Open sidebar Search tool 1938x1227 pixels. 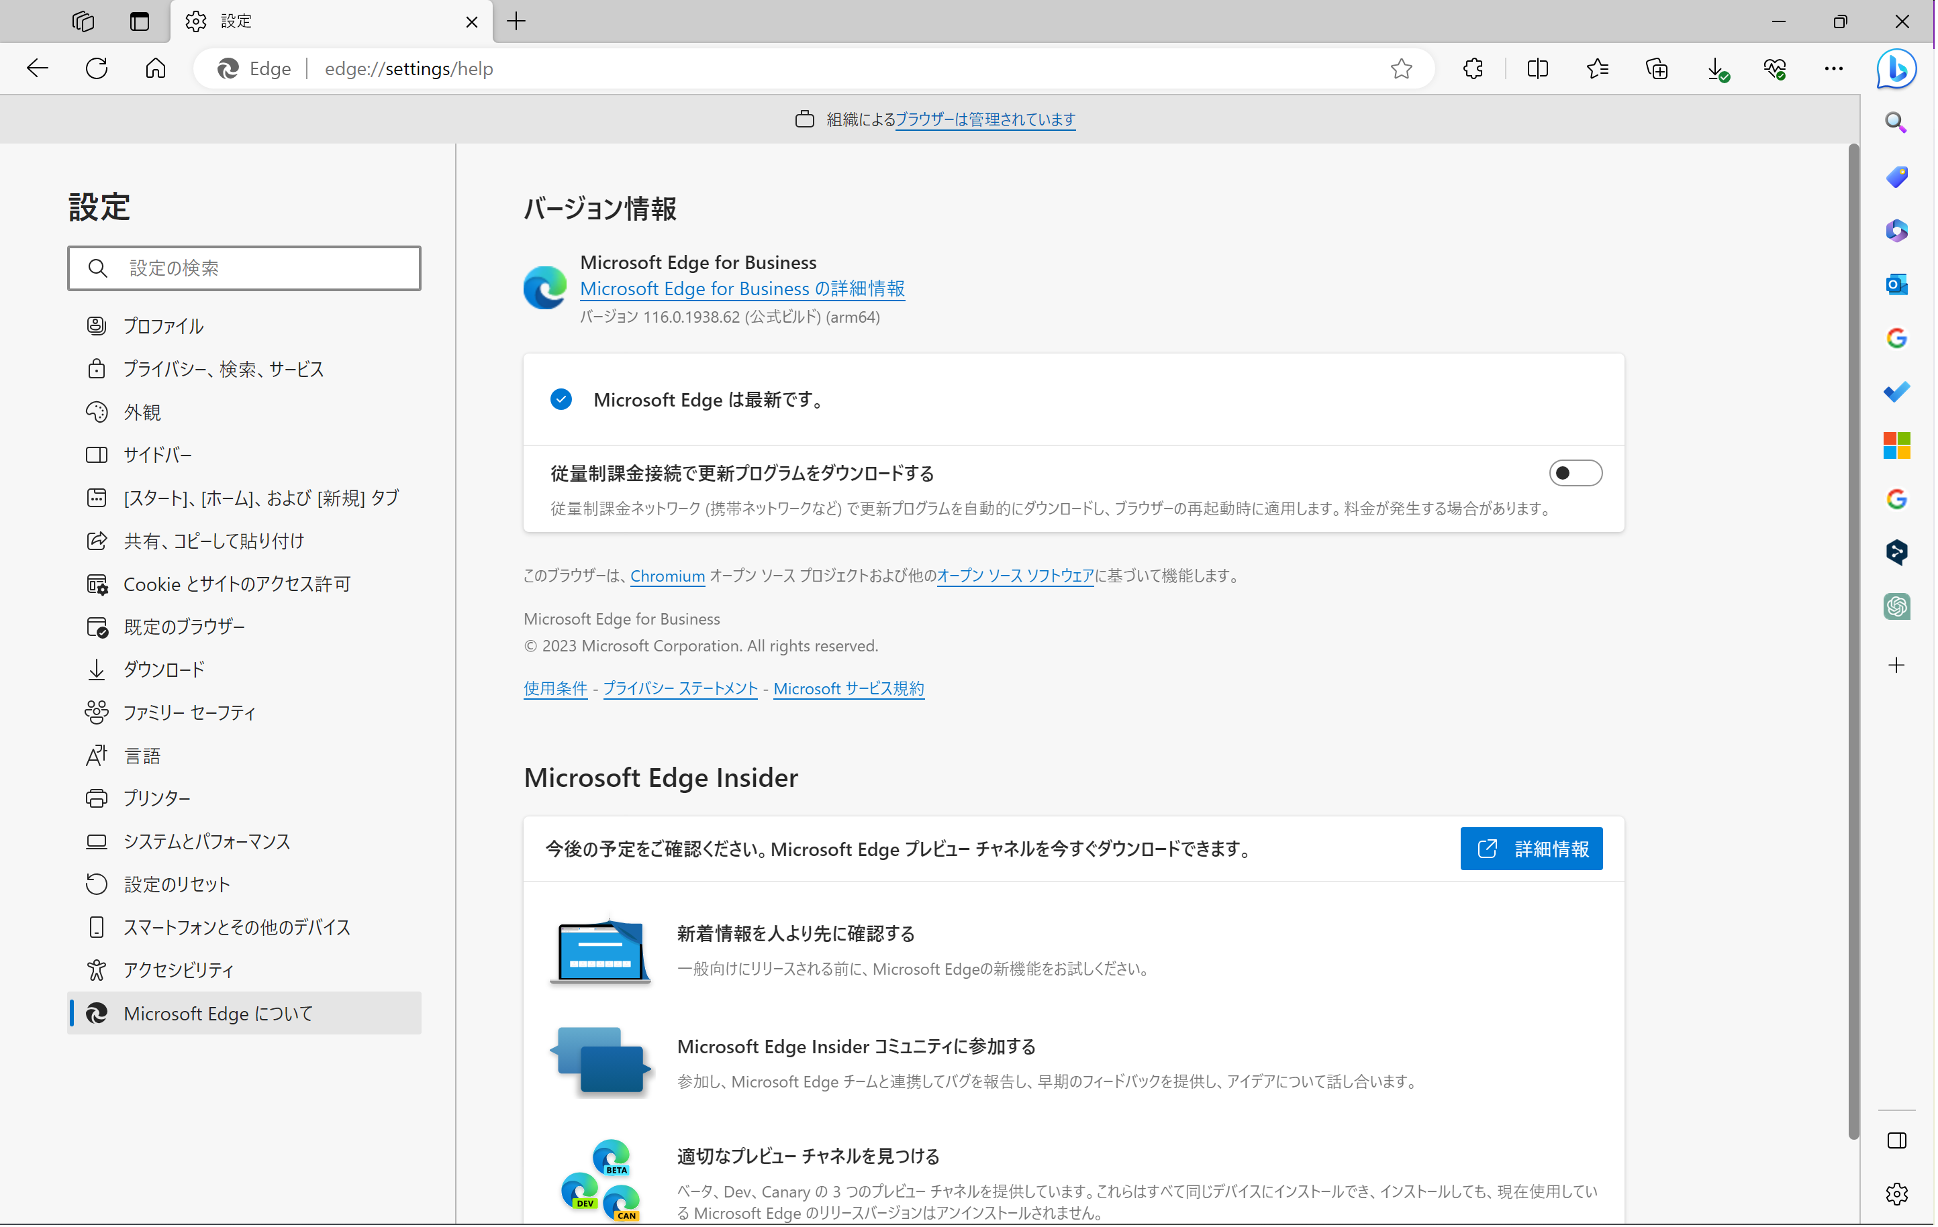[x=1896, y=122]
